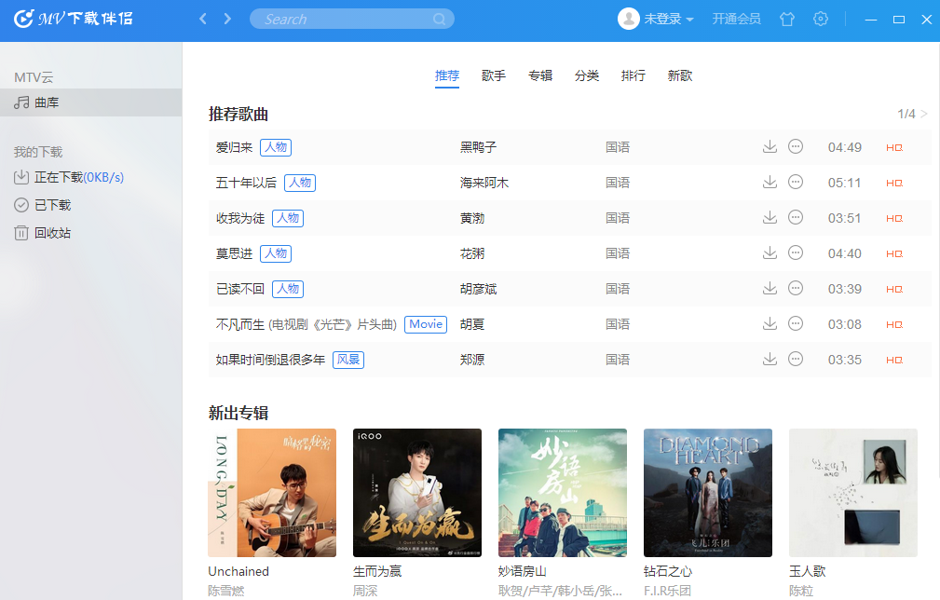Viewport: 940px width, 600px height.
Task: Open the 未登录 account dropdown
Action: pyautogui.click(x=668, y=20)
